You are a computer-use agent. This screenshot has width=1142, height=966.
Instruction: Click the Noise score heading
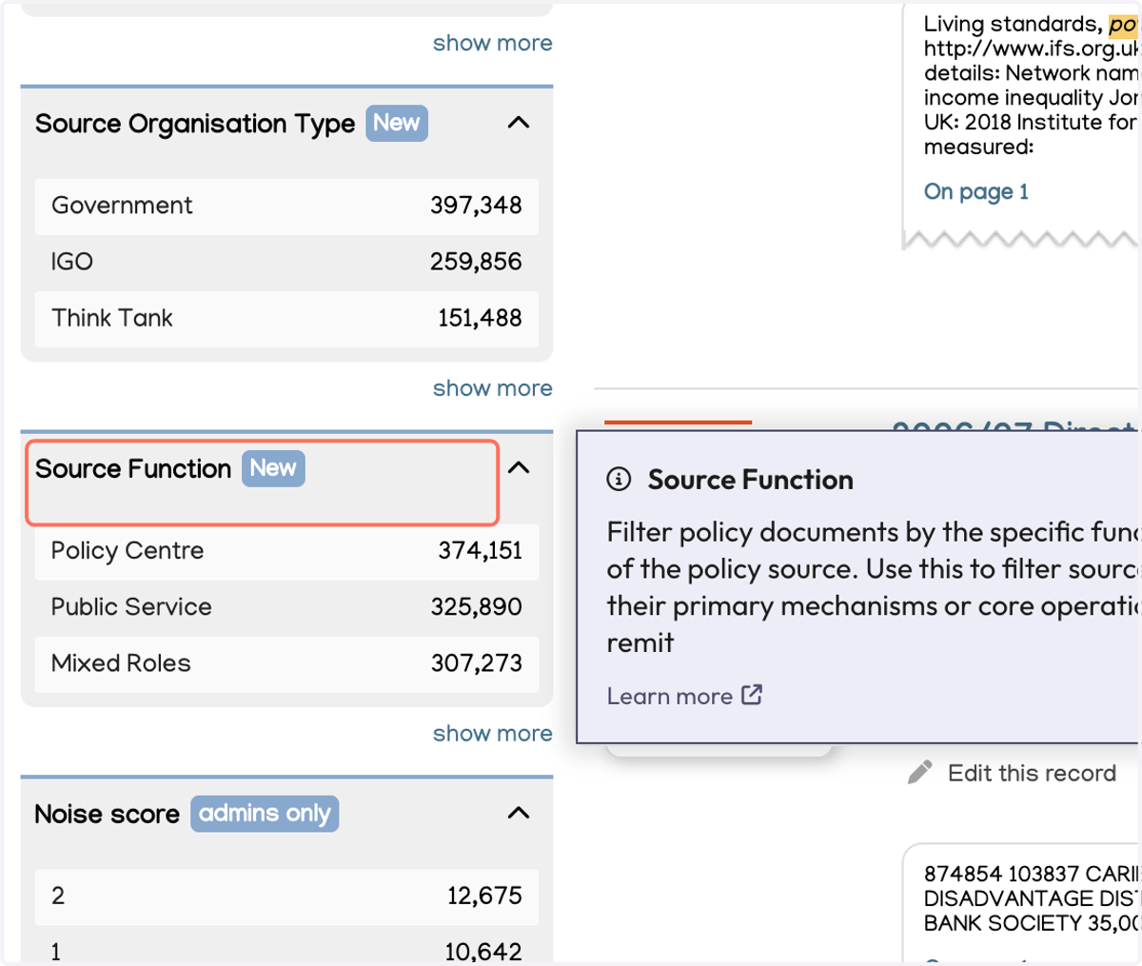[108, 815]
